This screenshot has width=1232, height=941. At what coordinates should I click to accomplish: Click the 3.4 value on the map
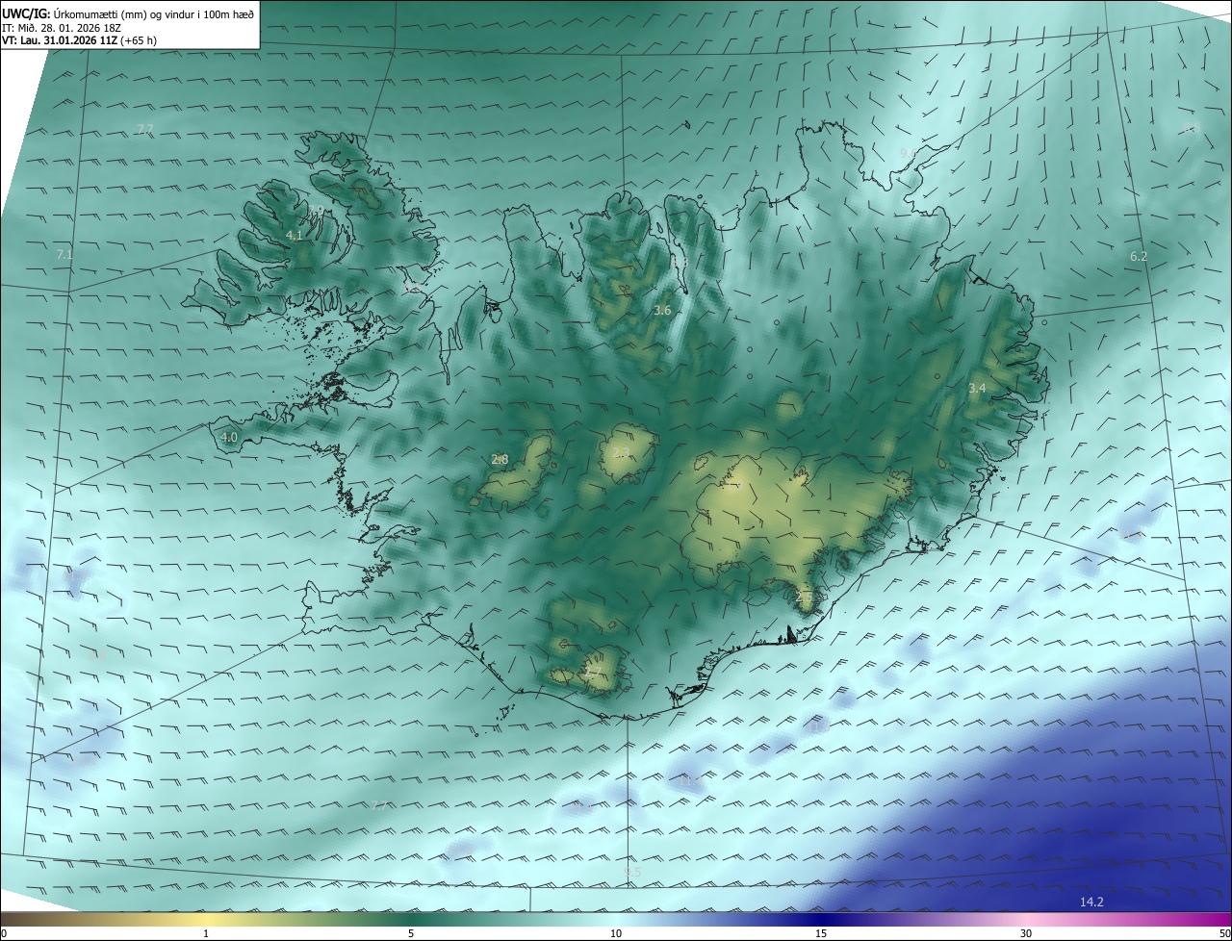point(977,388)
